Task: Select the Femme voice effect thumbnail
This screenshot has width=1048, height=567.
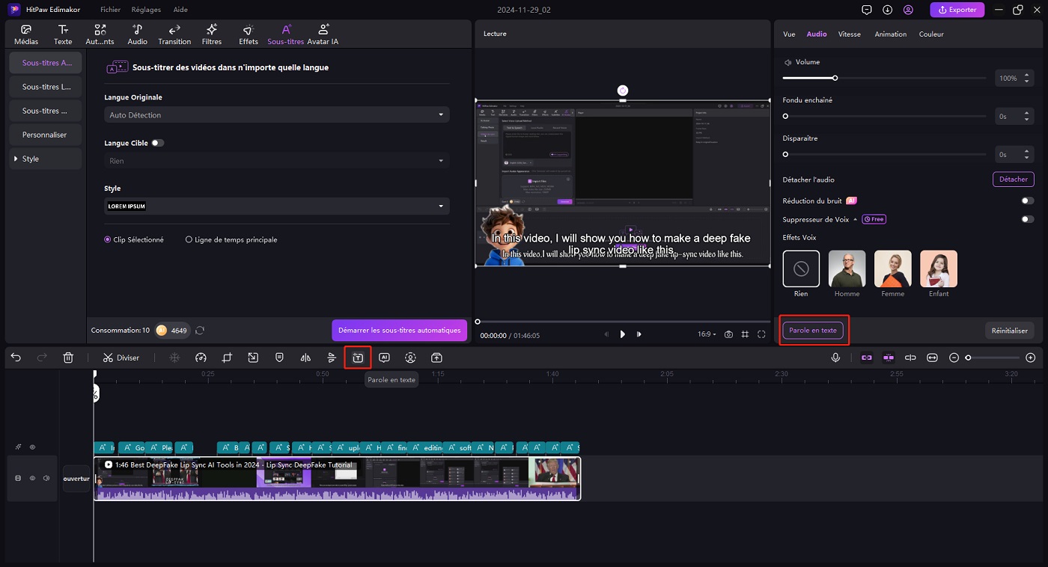Action: coord(892,269)
